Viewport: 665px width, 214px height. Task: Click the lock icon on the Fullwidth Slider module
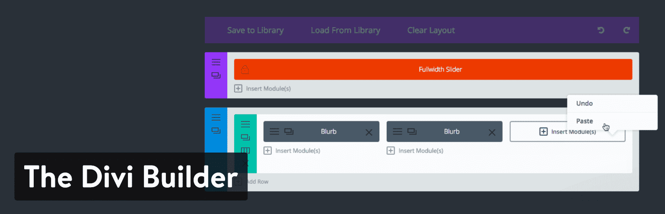click(x=245, y=70)
